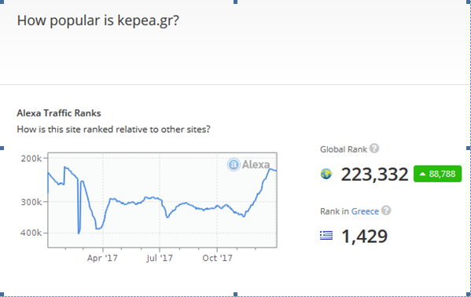Click the green up-arrow in rank change badge
This screenshot has height=297, width=471.
click(422, 174)
